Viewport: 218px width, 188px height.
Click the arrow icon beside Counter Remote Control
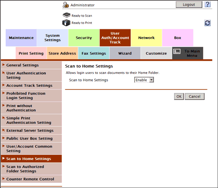click(3, 178)
